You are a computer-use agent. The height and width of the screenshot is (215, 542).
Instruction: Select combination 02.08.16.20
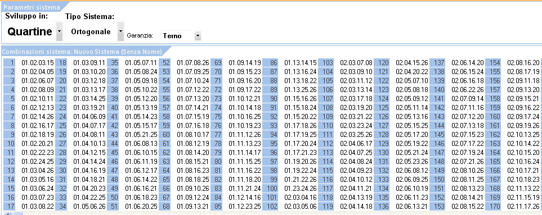(x=523, y=63)
